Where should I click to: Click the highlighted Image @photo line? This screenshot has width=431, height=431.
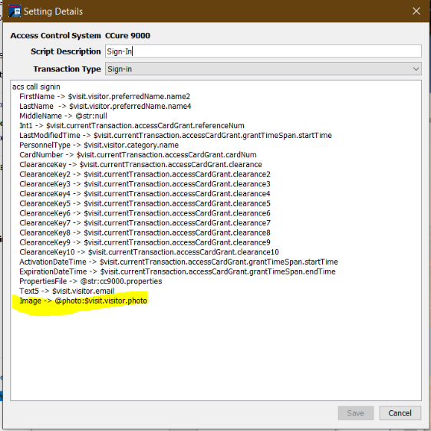click(84, 301)
